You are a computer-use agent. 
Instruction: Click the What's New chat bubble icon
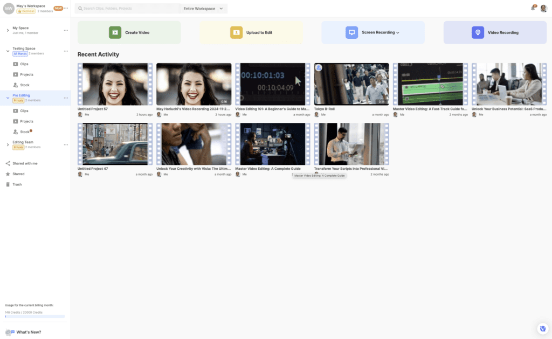10,332
